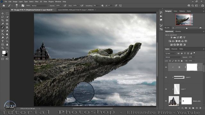205x115 pixels.
Task: Switch to the Libraries tab
Action: [178, 31]
